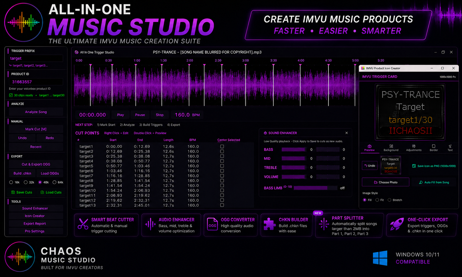This screenshot has width=462, height=277.
Task: Select the target7 row in cut points
Action: point(165,176)
